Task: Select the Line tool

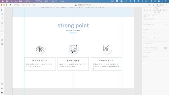Action: (x=2, y=27)
